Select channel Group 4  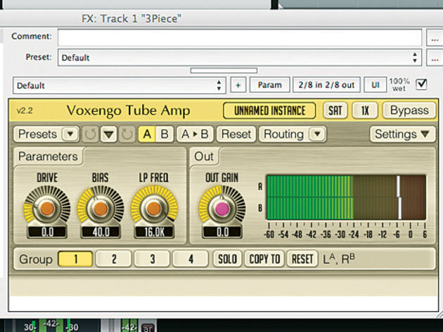[191, 259]
